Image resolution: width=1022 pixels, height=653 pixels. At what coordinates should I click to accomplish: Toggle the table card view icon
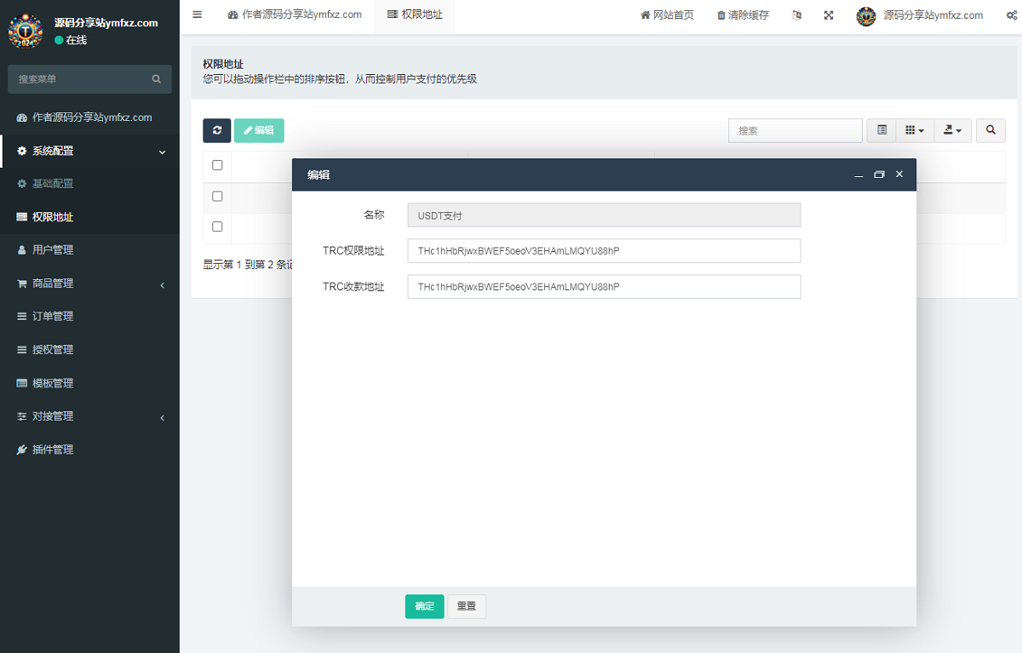click(x=881, y=130)
